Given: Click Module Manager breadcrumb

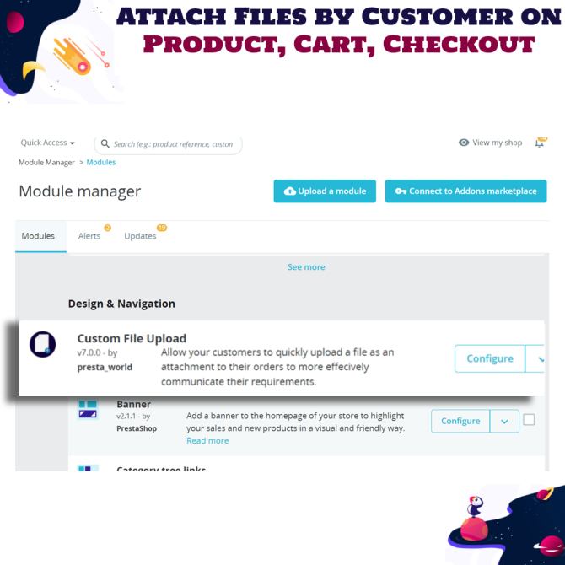Looking at the screenshot, I should [46, 163].
